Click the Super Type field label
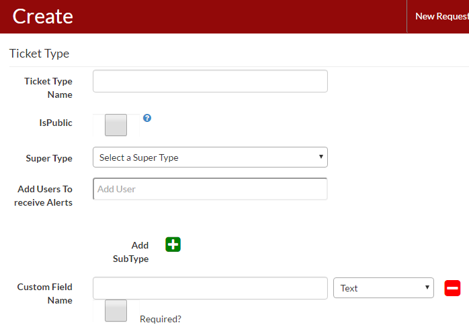Image resolution: width=469 pixels, height=329 pixels. (x=49, y=158)
